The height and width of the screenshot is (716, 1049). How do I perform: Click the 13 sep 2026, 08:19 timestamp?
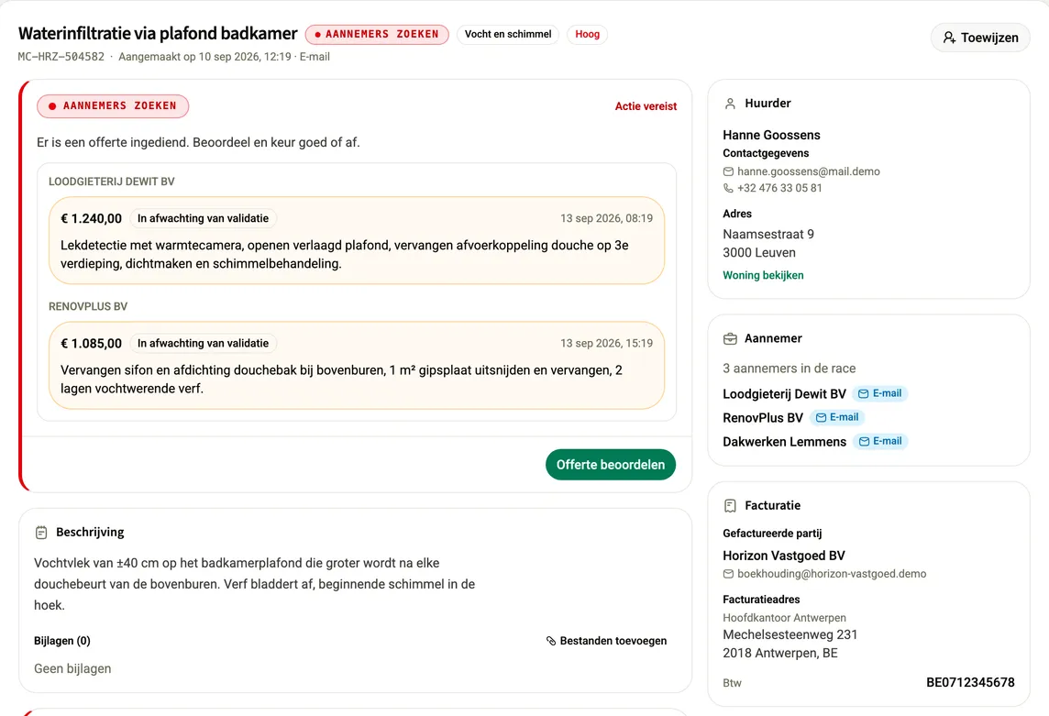(606, 218)
